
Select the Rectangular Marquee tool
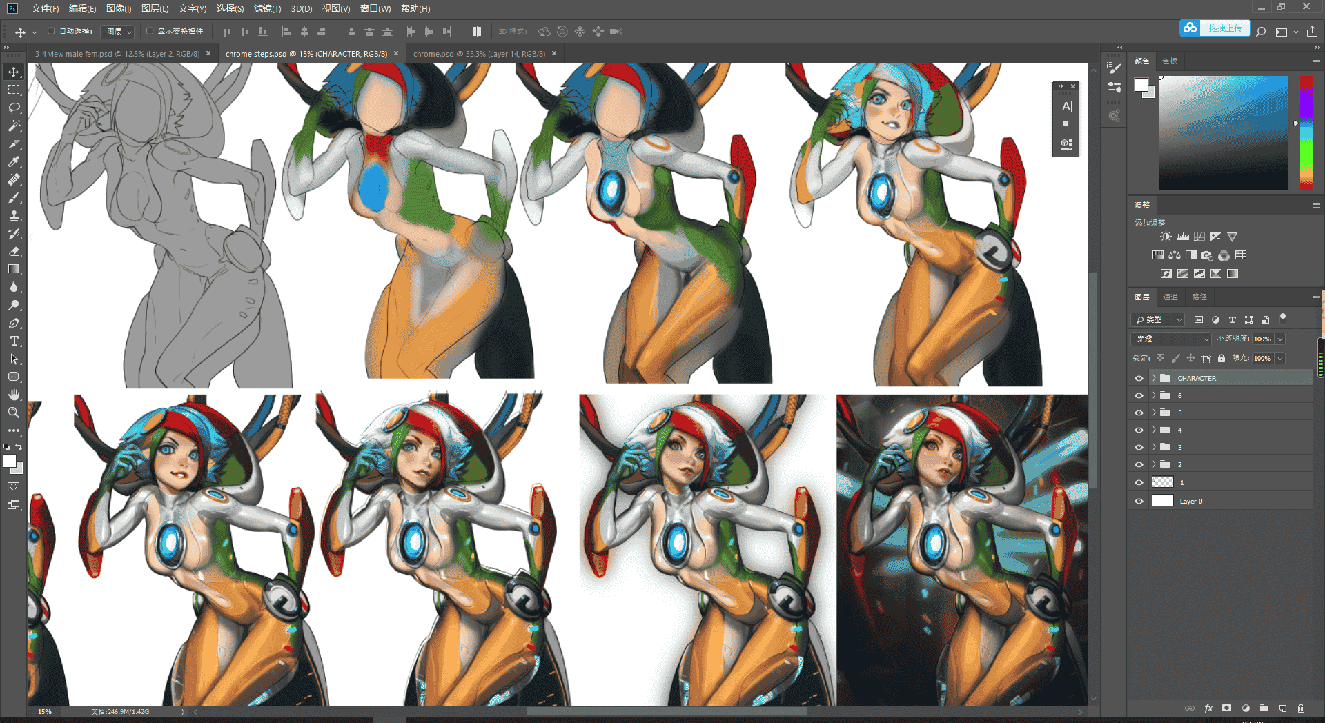tap(14, 90)
